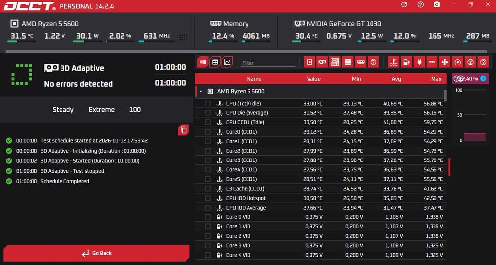The height and width of the screenshot is (265, 496).
Task: Tick the Core5 (CCD1) checkbox
Action: 207,179
